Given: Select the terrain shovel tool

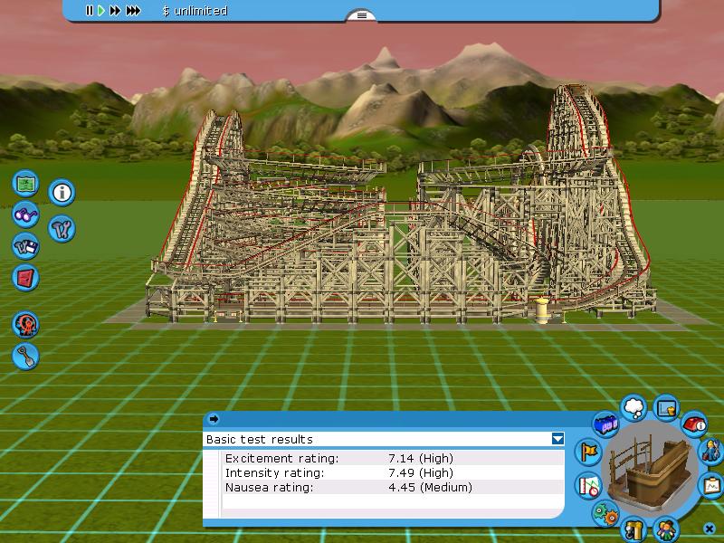Looking at the screenshot, I should [25, 357].
